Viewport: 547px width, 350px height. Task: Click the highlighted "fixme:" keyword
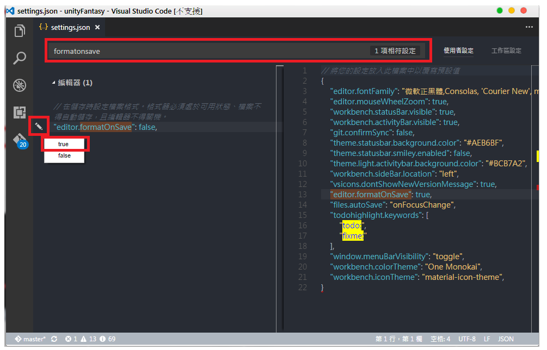pos(353,236)
